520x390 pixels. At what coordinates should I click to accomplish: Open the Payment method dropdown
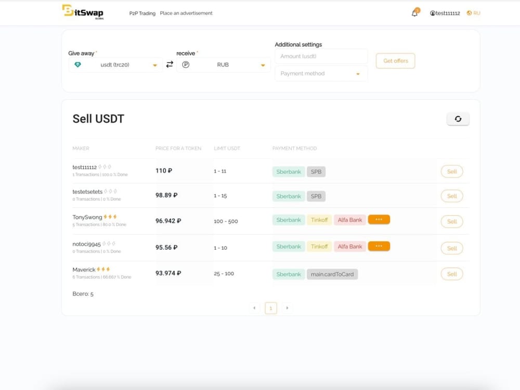point(321,74)
